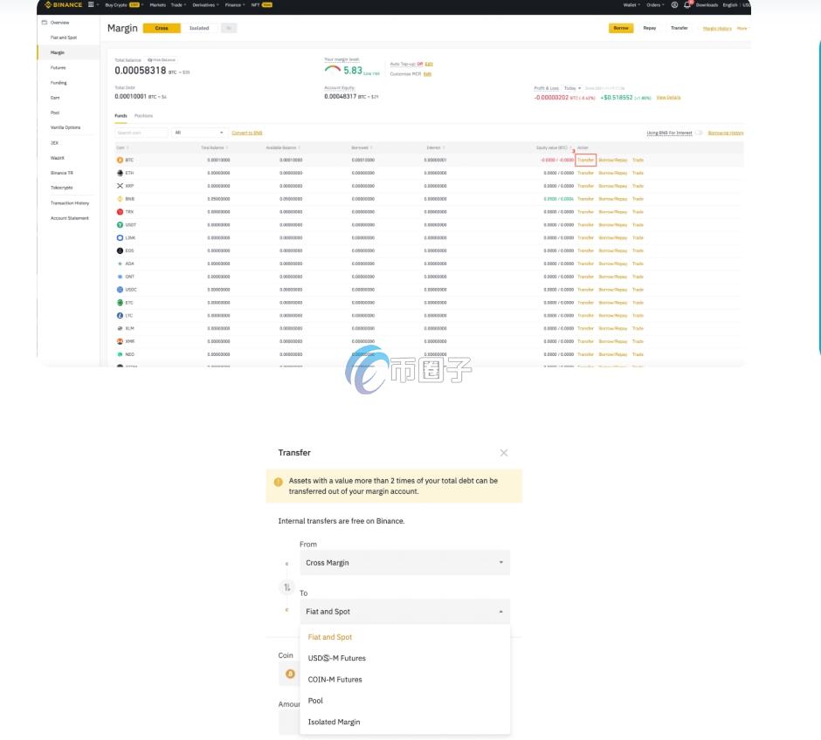Open the All filter dropdown

(199, 133)
